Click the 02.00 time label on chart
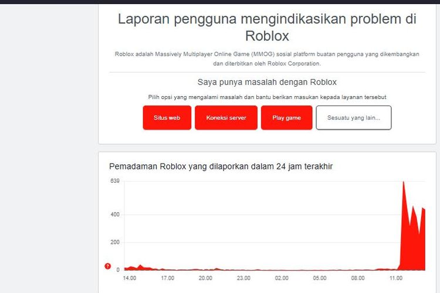440x293 pixels. coord(282,278)
